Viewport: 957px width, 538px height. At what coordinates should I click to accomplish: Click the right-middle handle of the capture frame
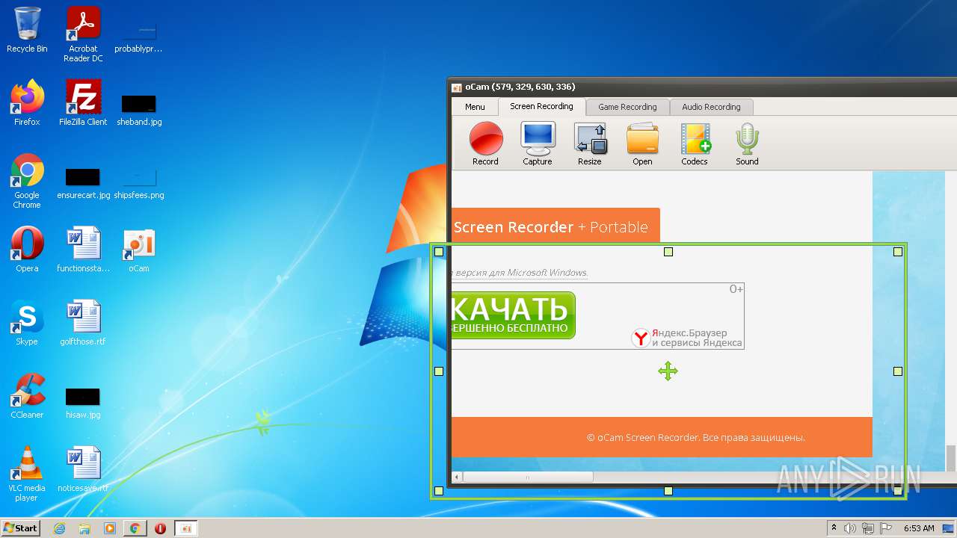[x=898, y=371]
